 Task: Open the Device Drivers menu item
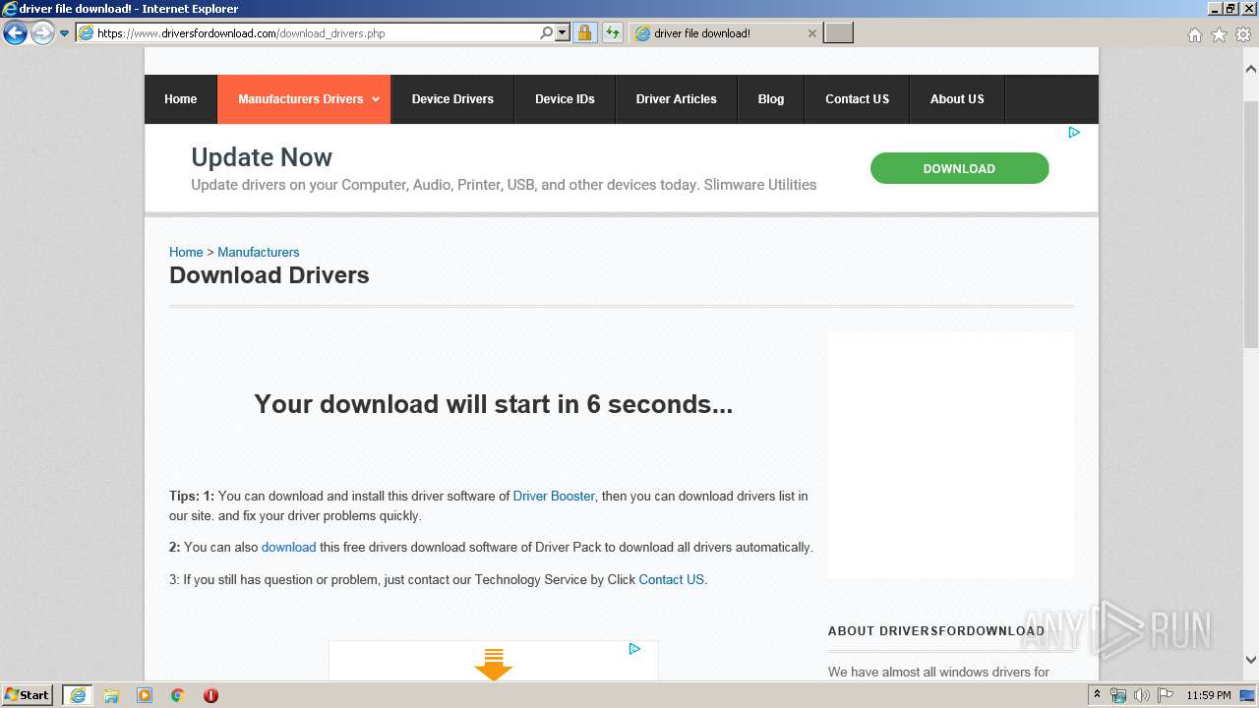452,99
